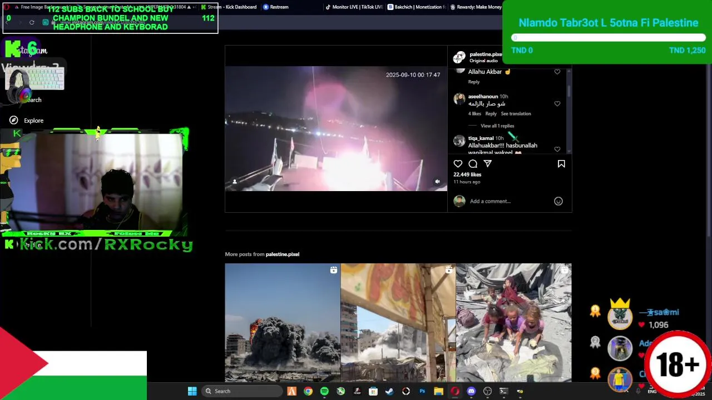Click Reply under aseelhanoun's comment

tap(491, 114)
